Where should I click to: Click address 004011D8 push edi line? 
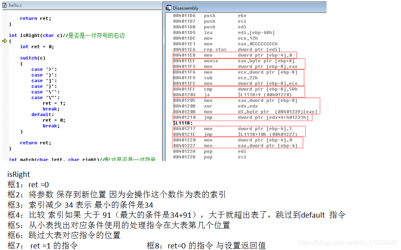click(x=210, y=27)
